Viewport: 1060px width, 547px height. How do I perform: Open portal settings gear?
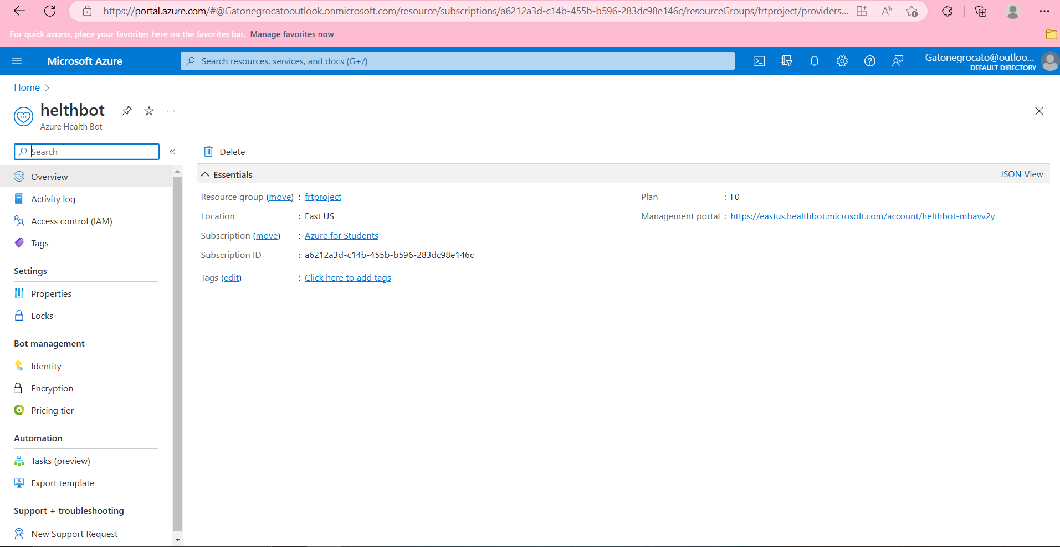coord(842,61)
